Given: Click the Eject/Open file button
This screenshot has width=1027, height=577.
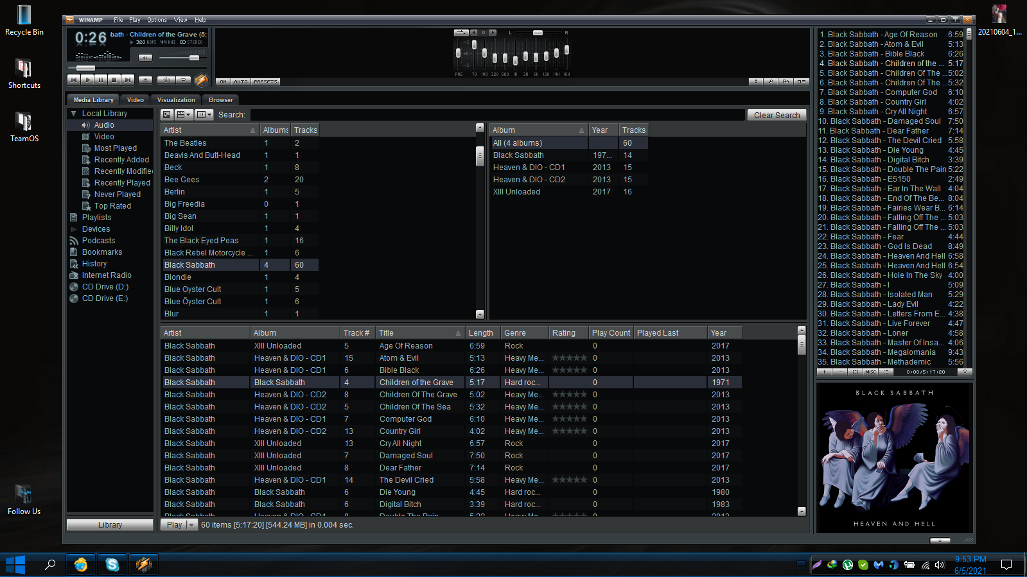Looking at the screenshot, I should 145,80.
